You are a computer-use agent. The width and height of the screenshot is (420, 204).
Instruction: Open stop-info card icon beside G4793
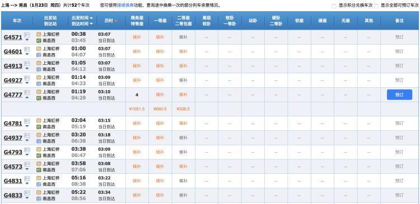tap(27, 150)
